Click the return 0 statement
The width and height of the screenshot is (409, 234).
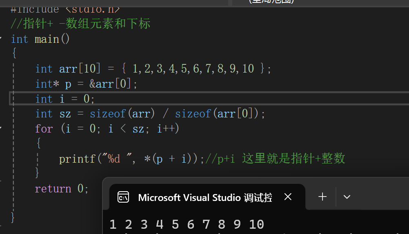click(62, 189)
